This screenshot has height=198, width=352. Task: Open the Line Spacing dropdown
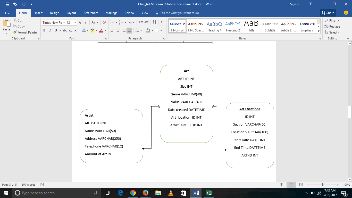click(x=138, y=30)
